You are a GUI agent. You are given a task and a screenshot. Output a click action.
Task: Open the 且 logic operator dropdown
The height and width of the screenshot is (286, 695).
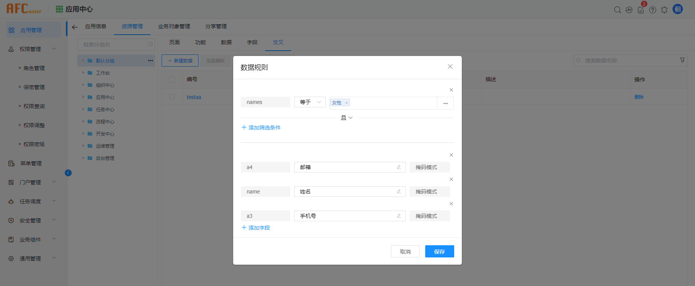coord(347,118)
